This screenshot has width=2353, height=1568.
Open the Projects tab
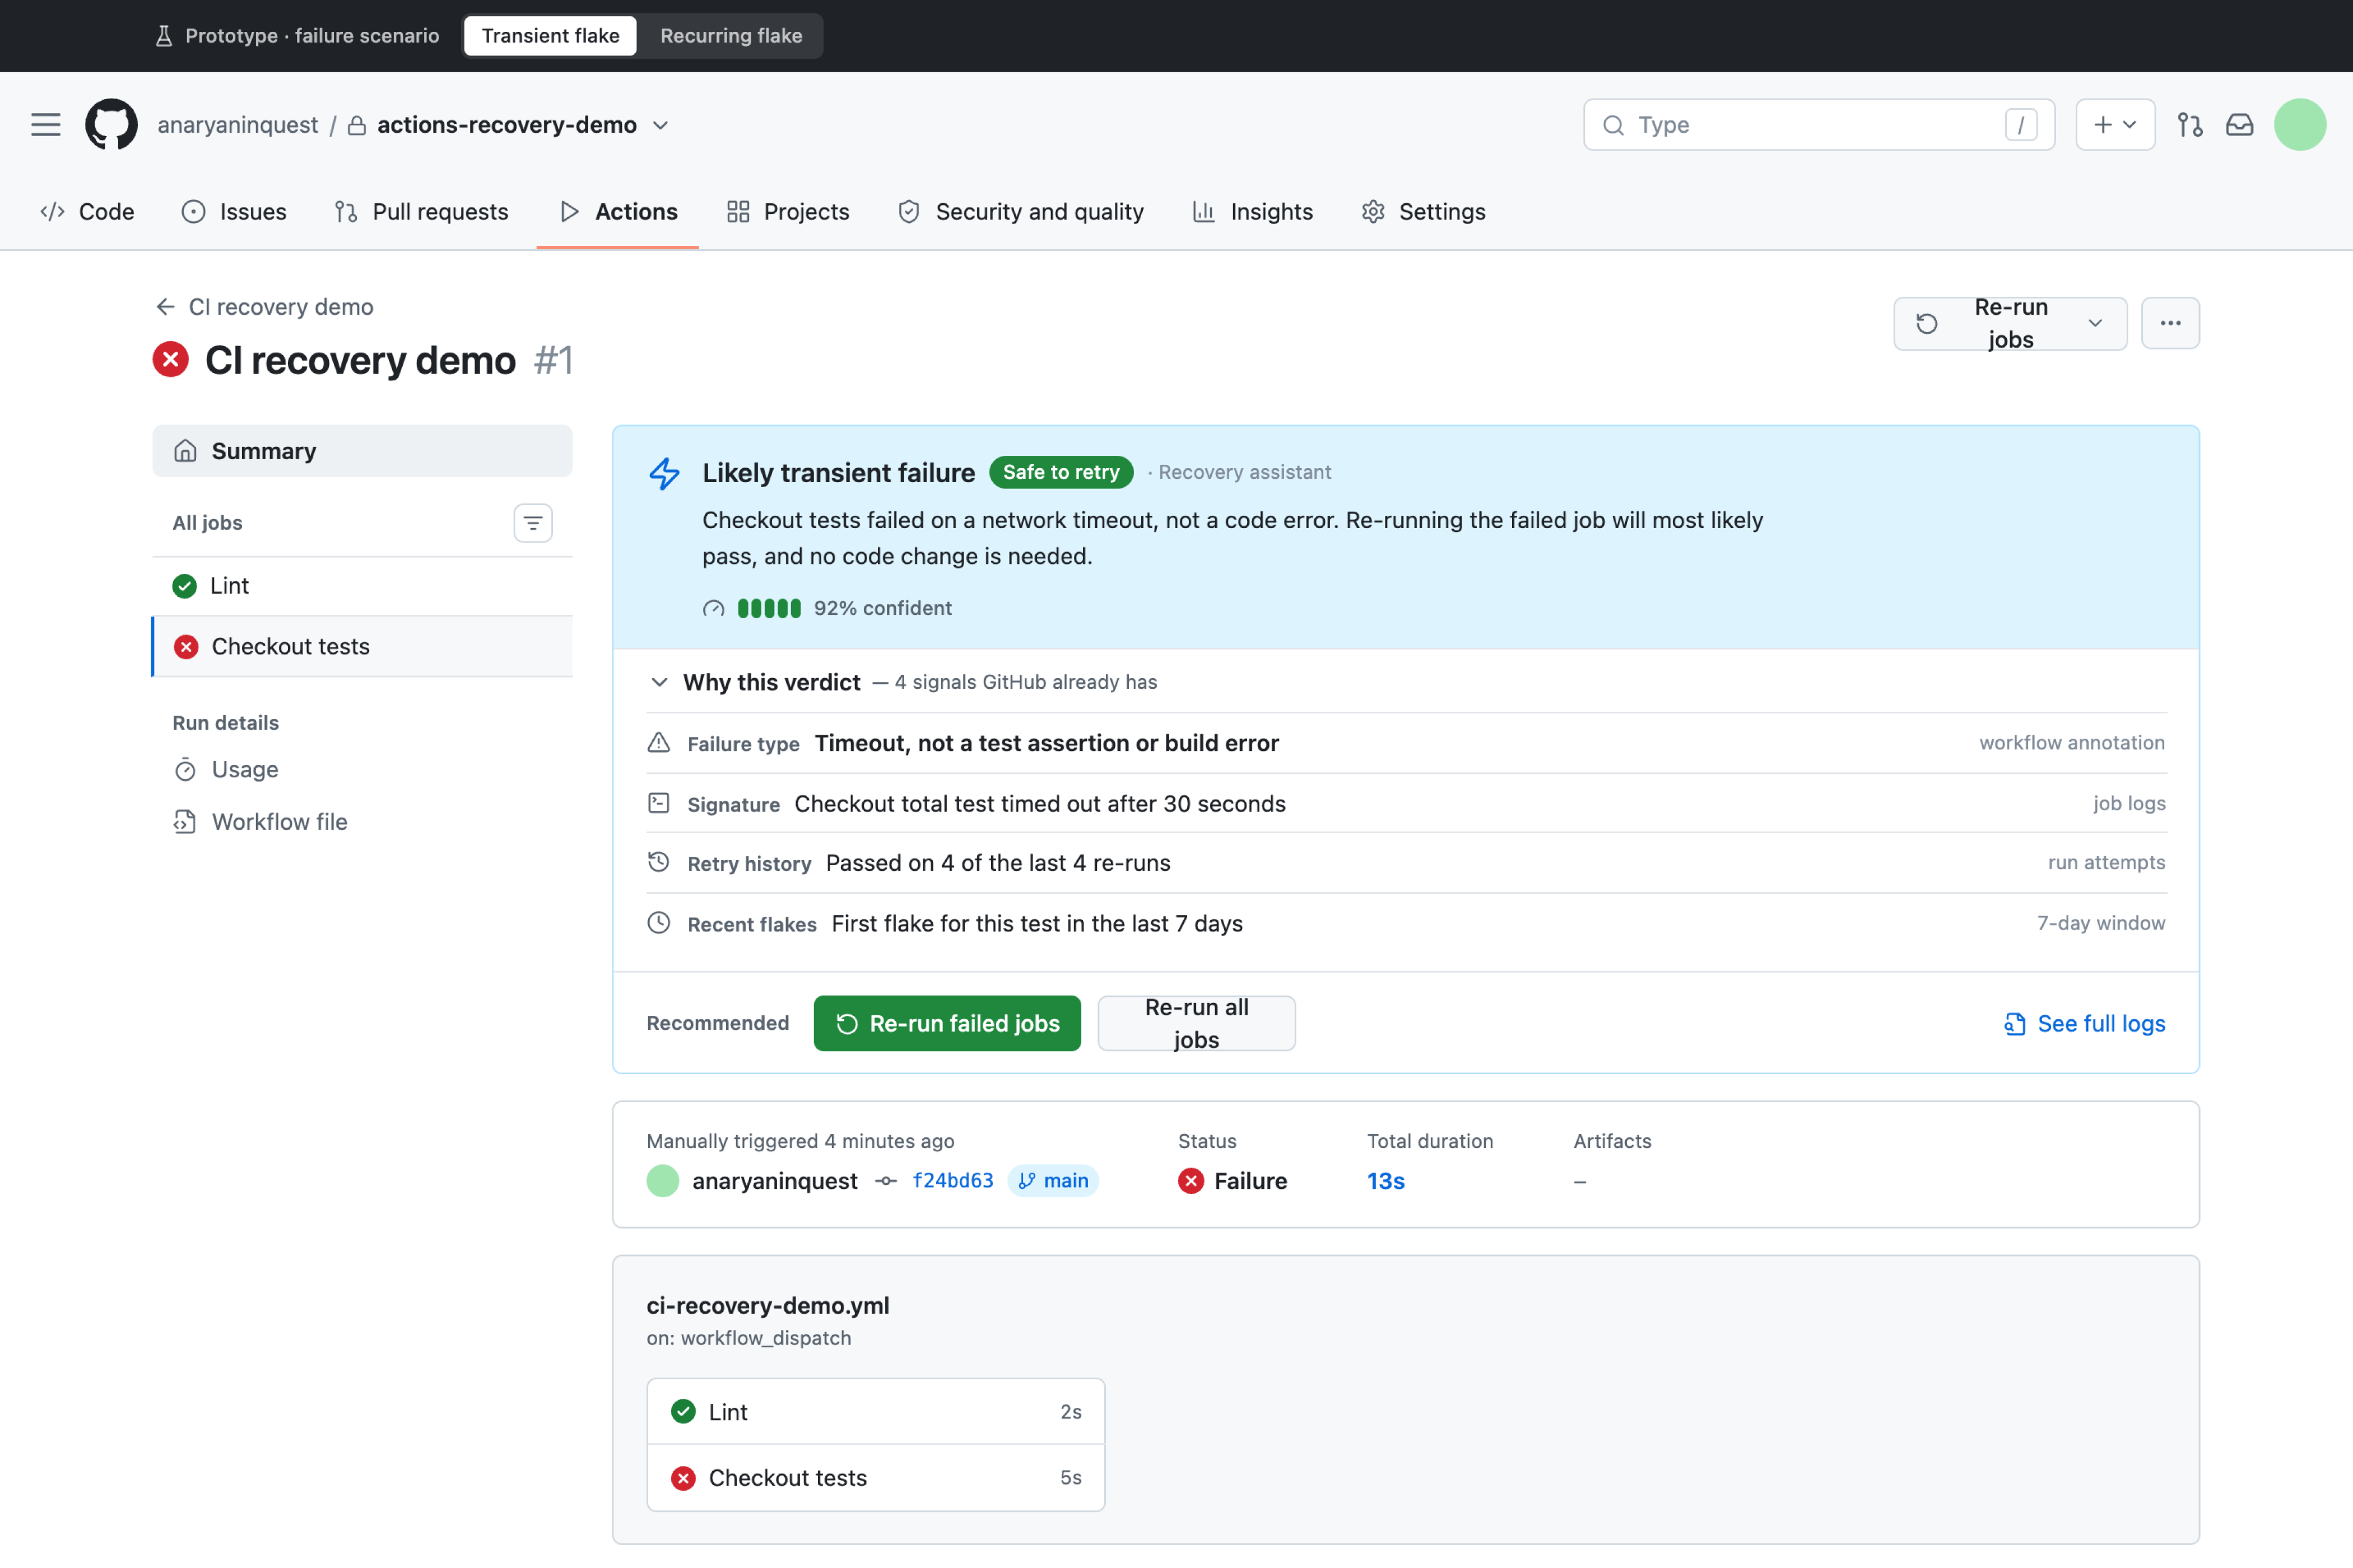788,212
